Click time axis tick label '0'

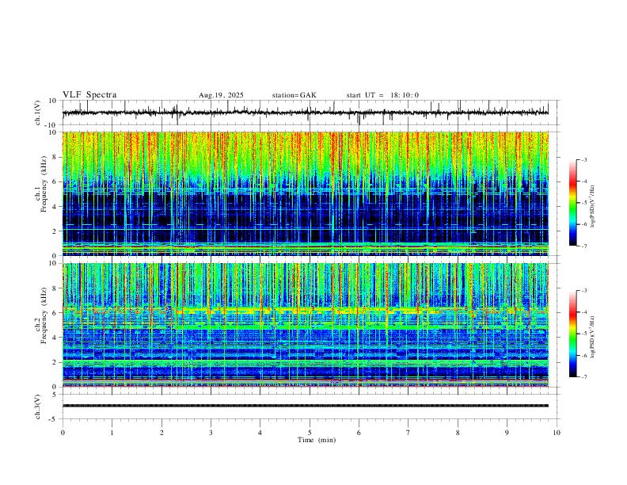point(63,433)
